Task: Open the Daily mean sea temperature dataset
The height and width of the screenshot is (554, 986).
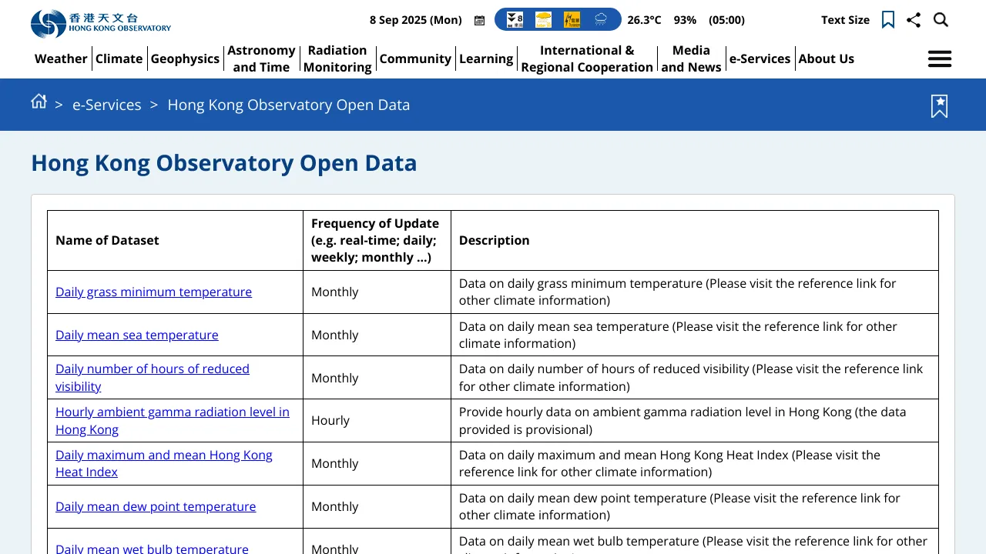Action: pos(137,335)
